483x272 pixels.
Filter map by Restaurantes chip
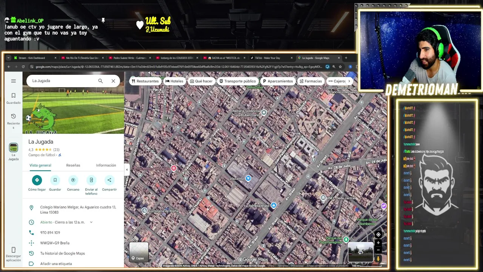point(145,81)
